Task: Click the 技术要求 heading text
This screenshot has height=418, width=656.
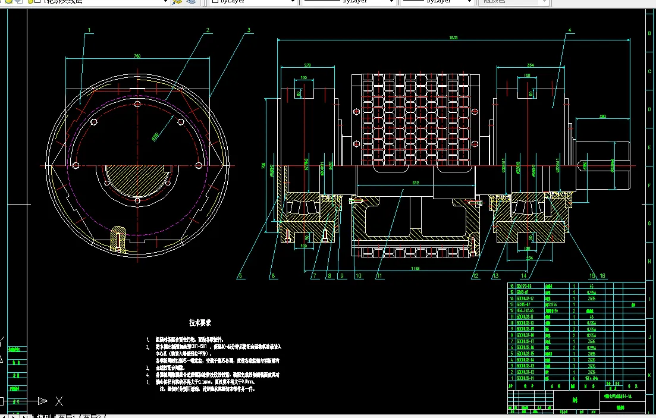Action: (x=200, y=323)
